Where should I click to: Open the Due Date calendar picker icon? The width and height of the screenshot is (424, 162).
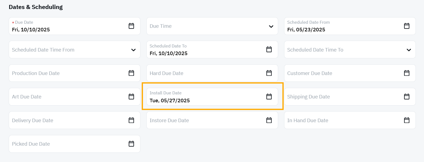[131, 26]
